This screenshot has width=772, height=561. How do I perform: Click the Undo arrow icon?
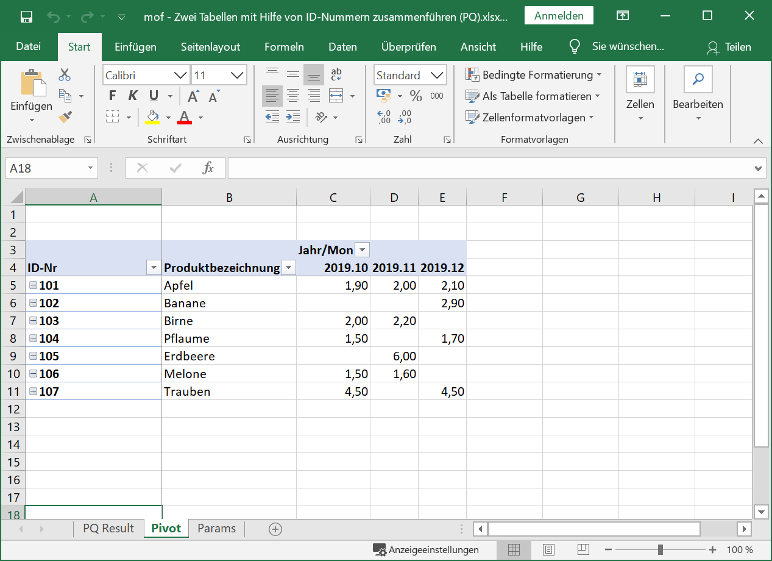click(x=54, y=16)
